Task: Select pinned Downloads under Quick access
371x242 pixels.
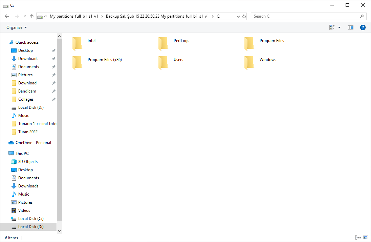Action: (x=28, y=59)
